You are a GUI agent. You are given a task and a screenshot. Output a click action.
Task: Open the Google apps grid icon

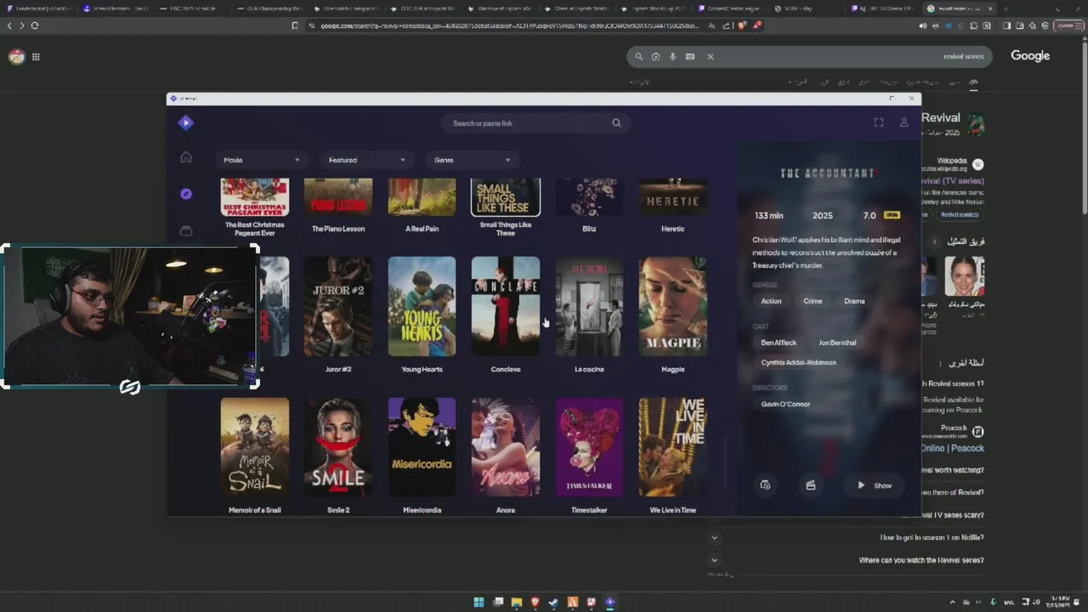pyautogui.click(x=36, y=57)
